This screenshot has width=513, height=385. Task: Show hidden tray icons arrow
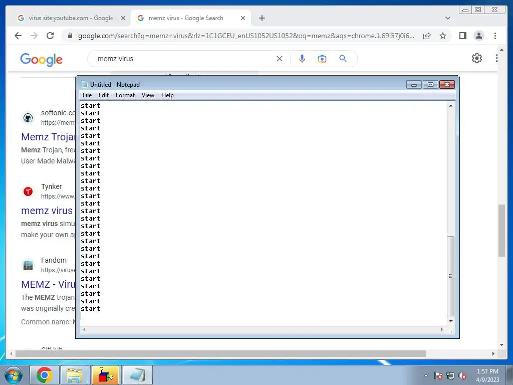(x=426, y=375)
